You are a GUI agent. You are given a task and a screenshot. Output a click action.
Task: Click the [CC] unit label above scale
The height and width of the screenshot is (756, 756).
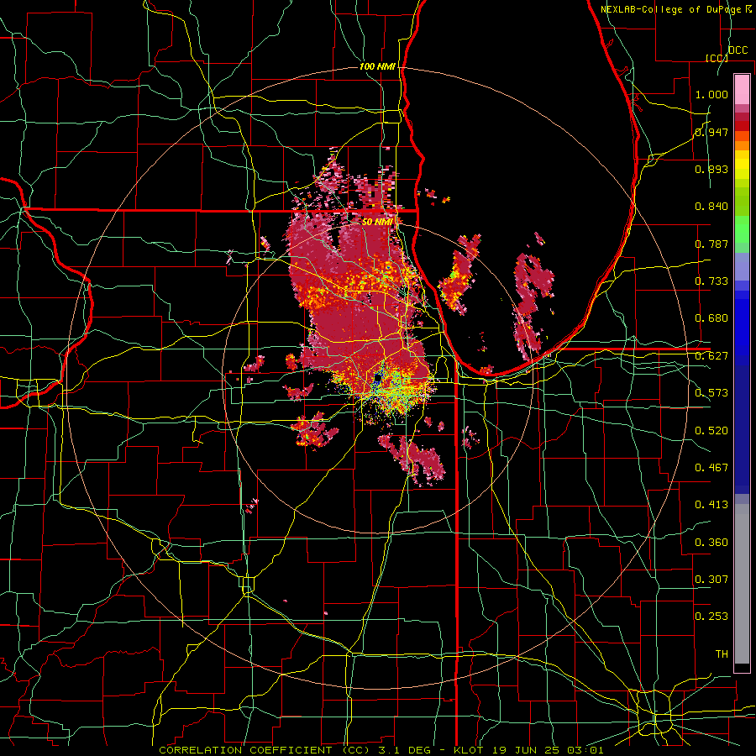click(x=717, y=58)
